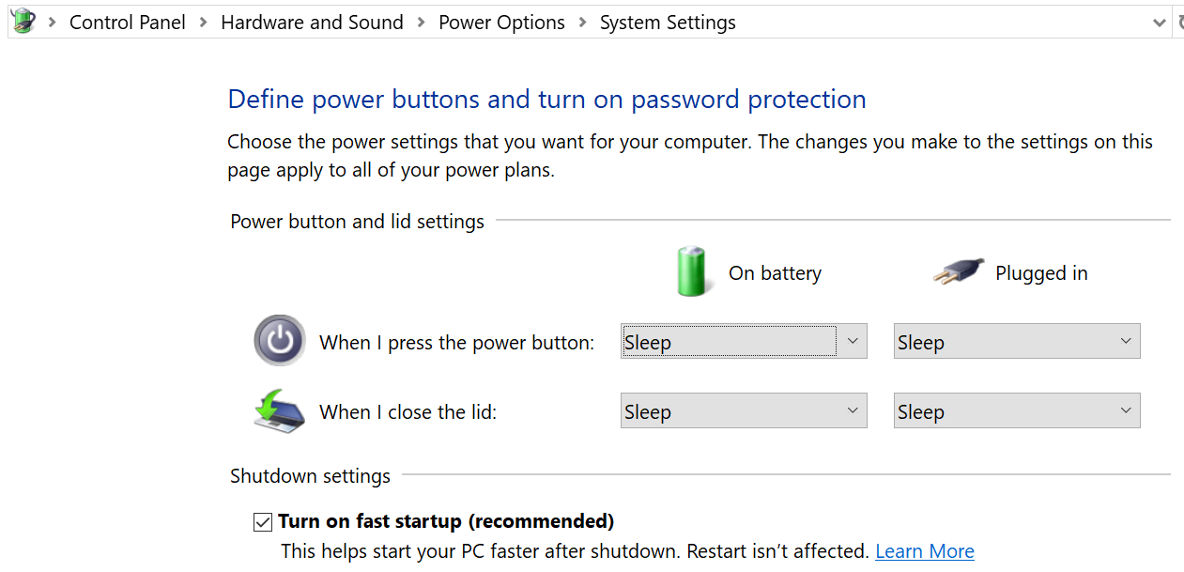Go to Power Options via breadcrumb
1184x572 pixels.
coord(500,22)
